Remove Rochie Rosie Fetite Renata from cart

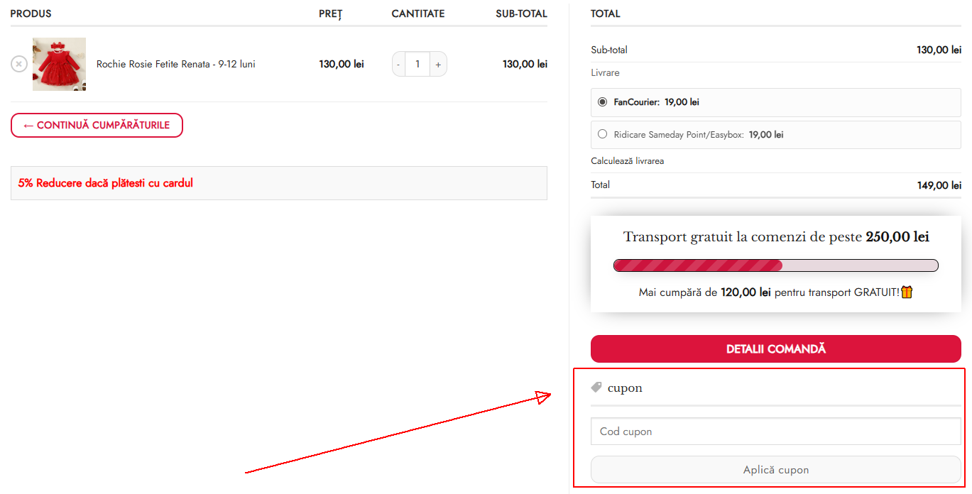[19, 64]
